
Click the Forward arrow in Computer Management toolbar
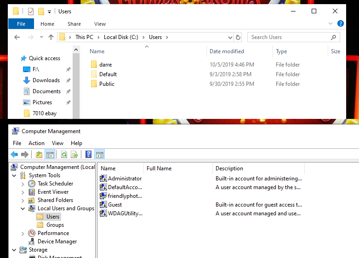[25, 155]
